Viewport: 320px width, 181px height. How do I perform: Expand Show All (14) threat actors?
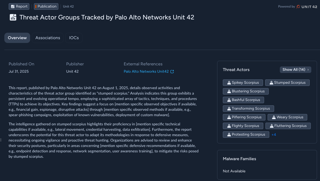click(295, 70)
